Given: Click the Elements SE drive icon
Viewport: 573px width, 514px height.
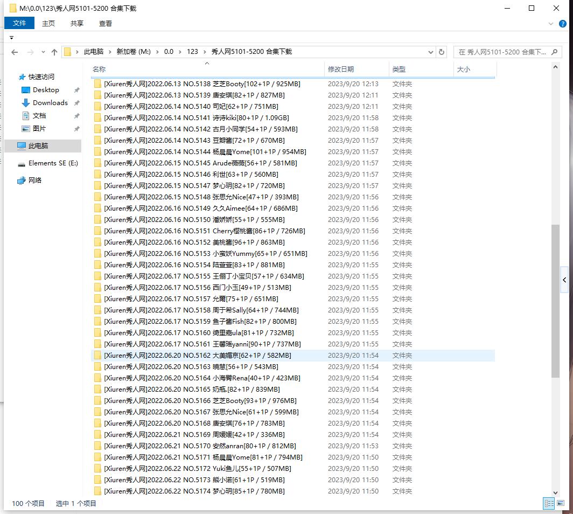Looking at the screenshot, I should pyautogui.click(x=22, y=164).
